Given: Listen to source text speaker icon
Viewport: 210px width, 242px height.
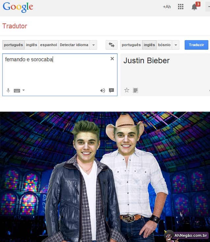Looking at the screenshot, I should click(x=103, y=91).
